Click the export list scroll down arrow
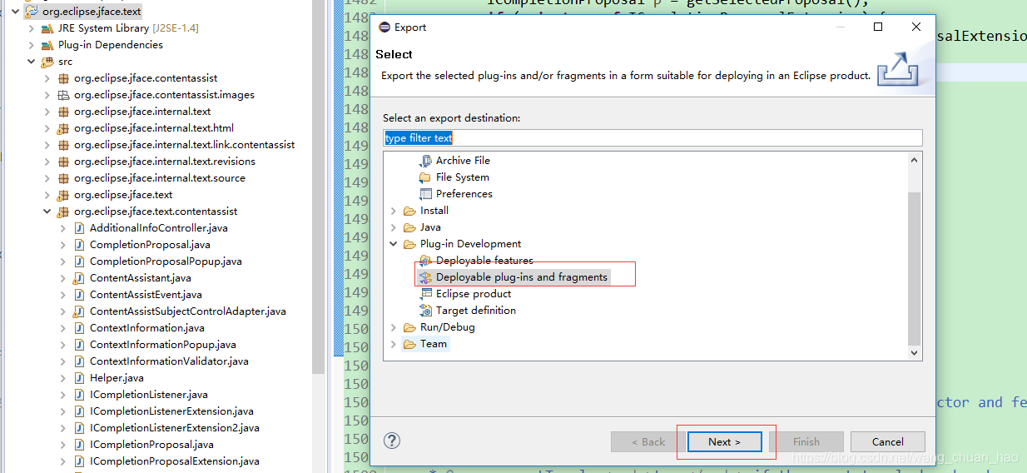1027x473 pixels. (x=915, y=353)
